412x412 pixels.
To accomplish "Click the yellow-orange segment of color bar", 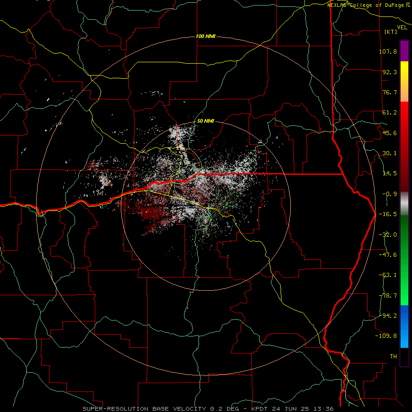I will tap(404, 81).
